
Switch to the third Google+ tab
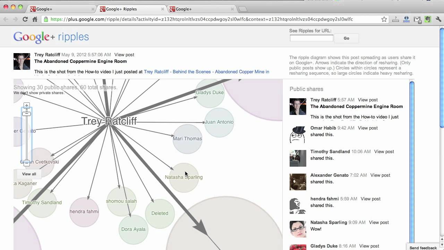(201, 9)
